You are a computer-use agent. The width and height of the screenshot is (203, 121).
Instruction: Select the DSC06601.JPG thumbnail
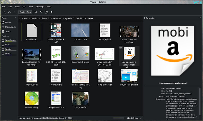click(80, 30)
